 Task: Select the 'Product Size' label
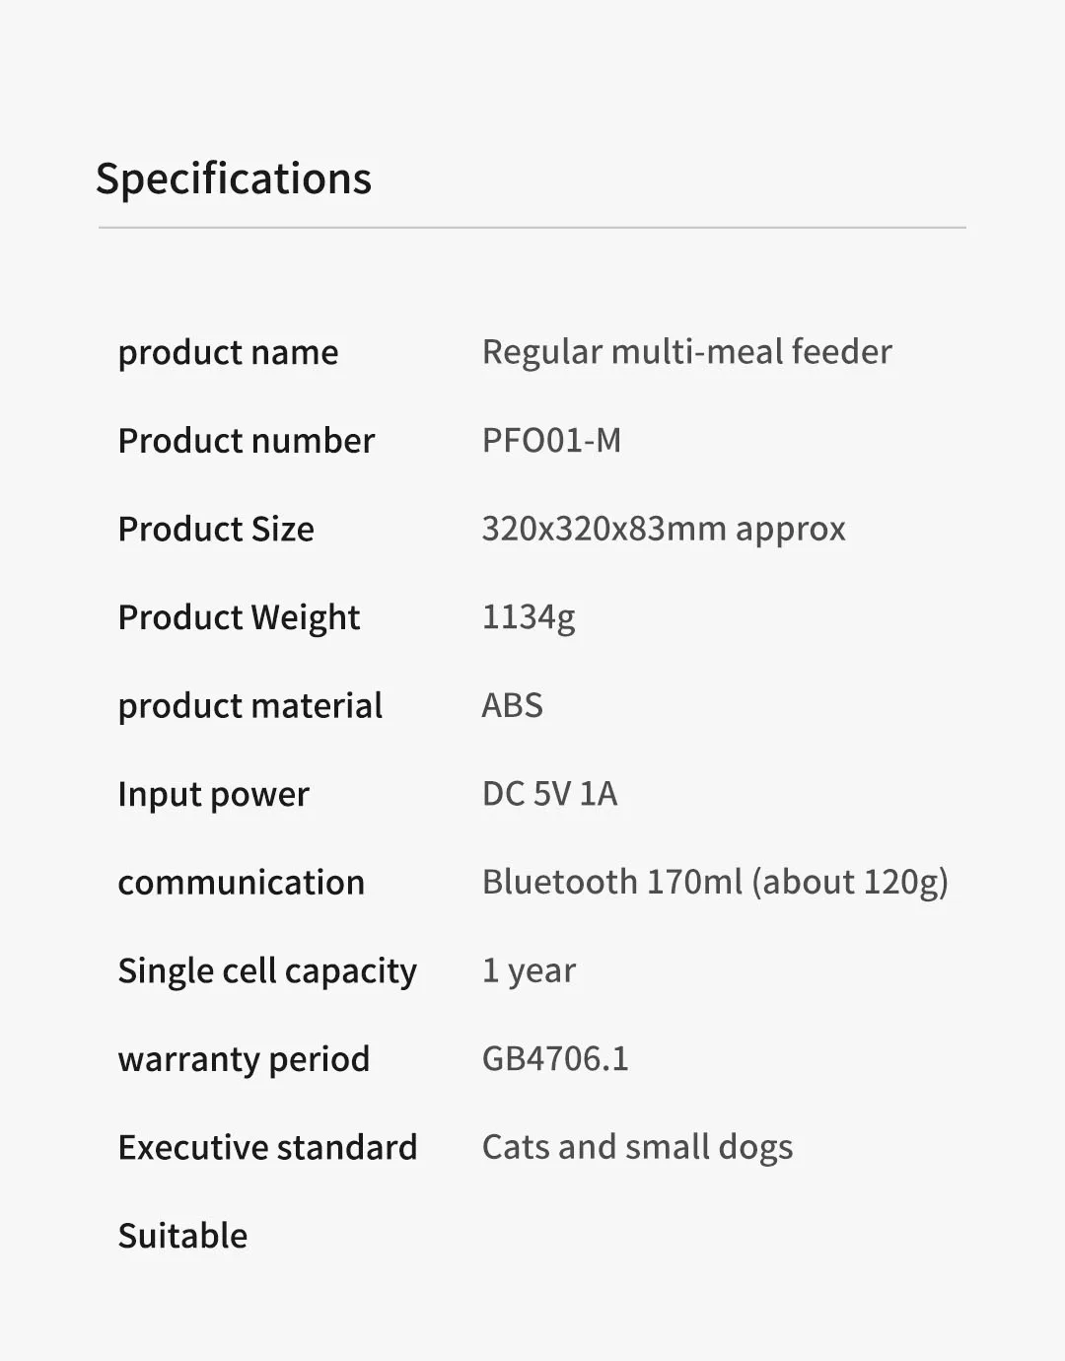click(216, 530)
